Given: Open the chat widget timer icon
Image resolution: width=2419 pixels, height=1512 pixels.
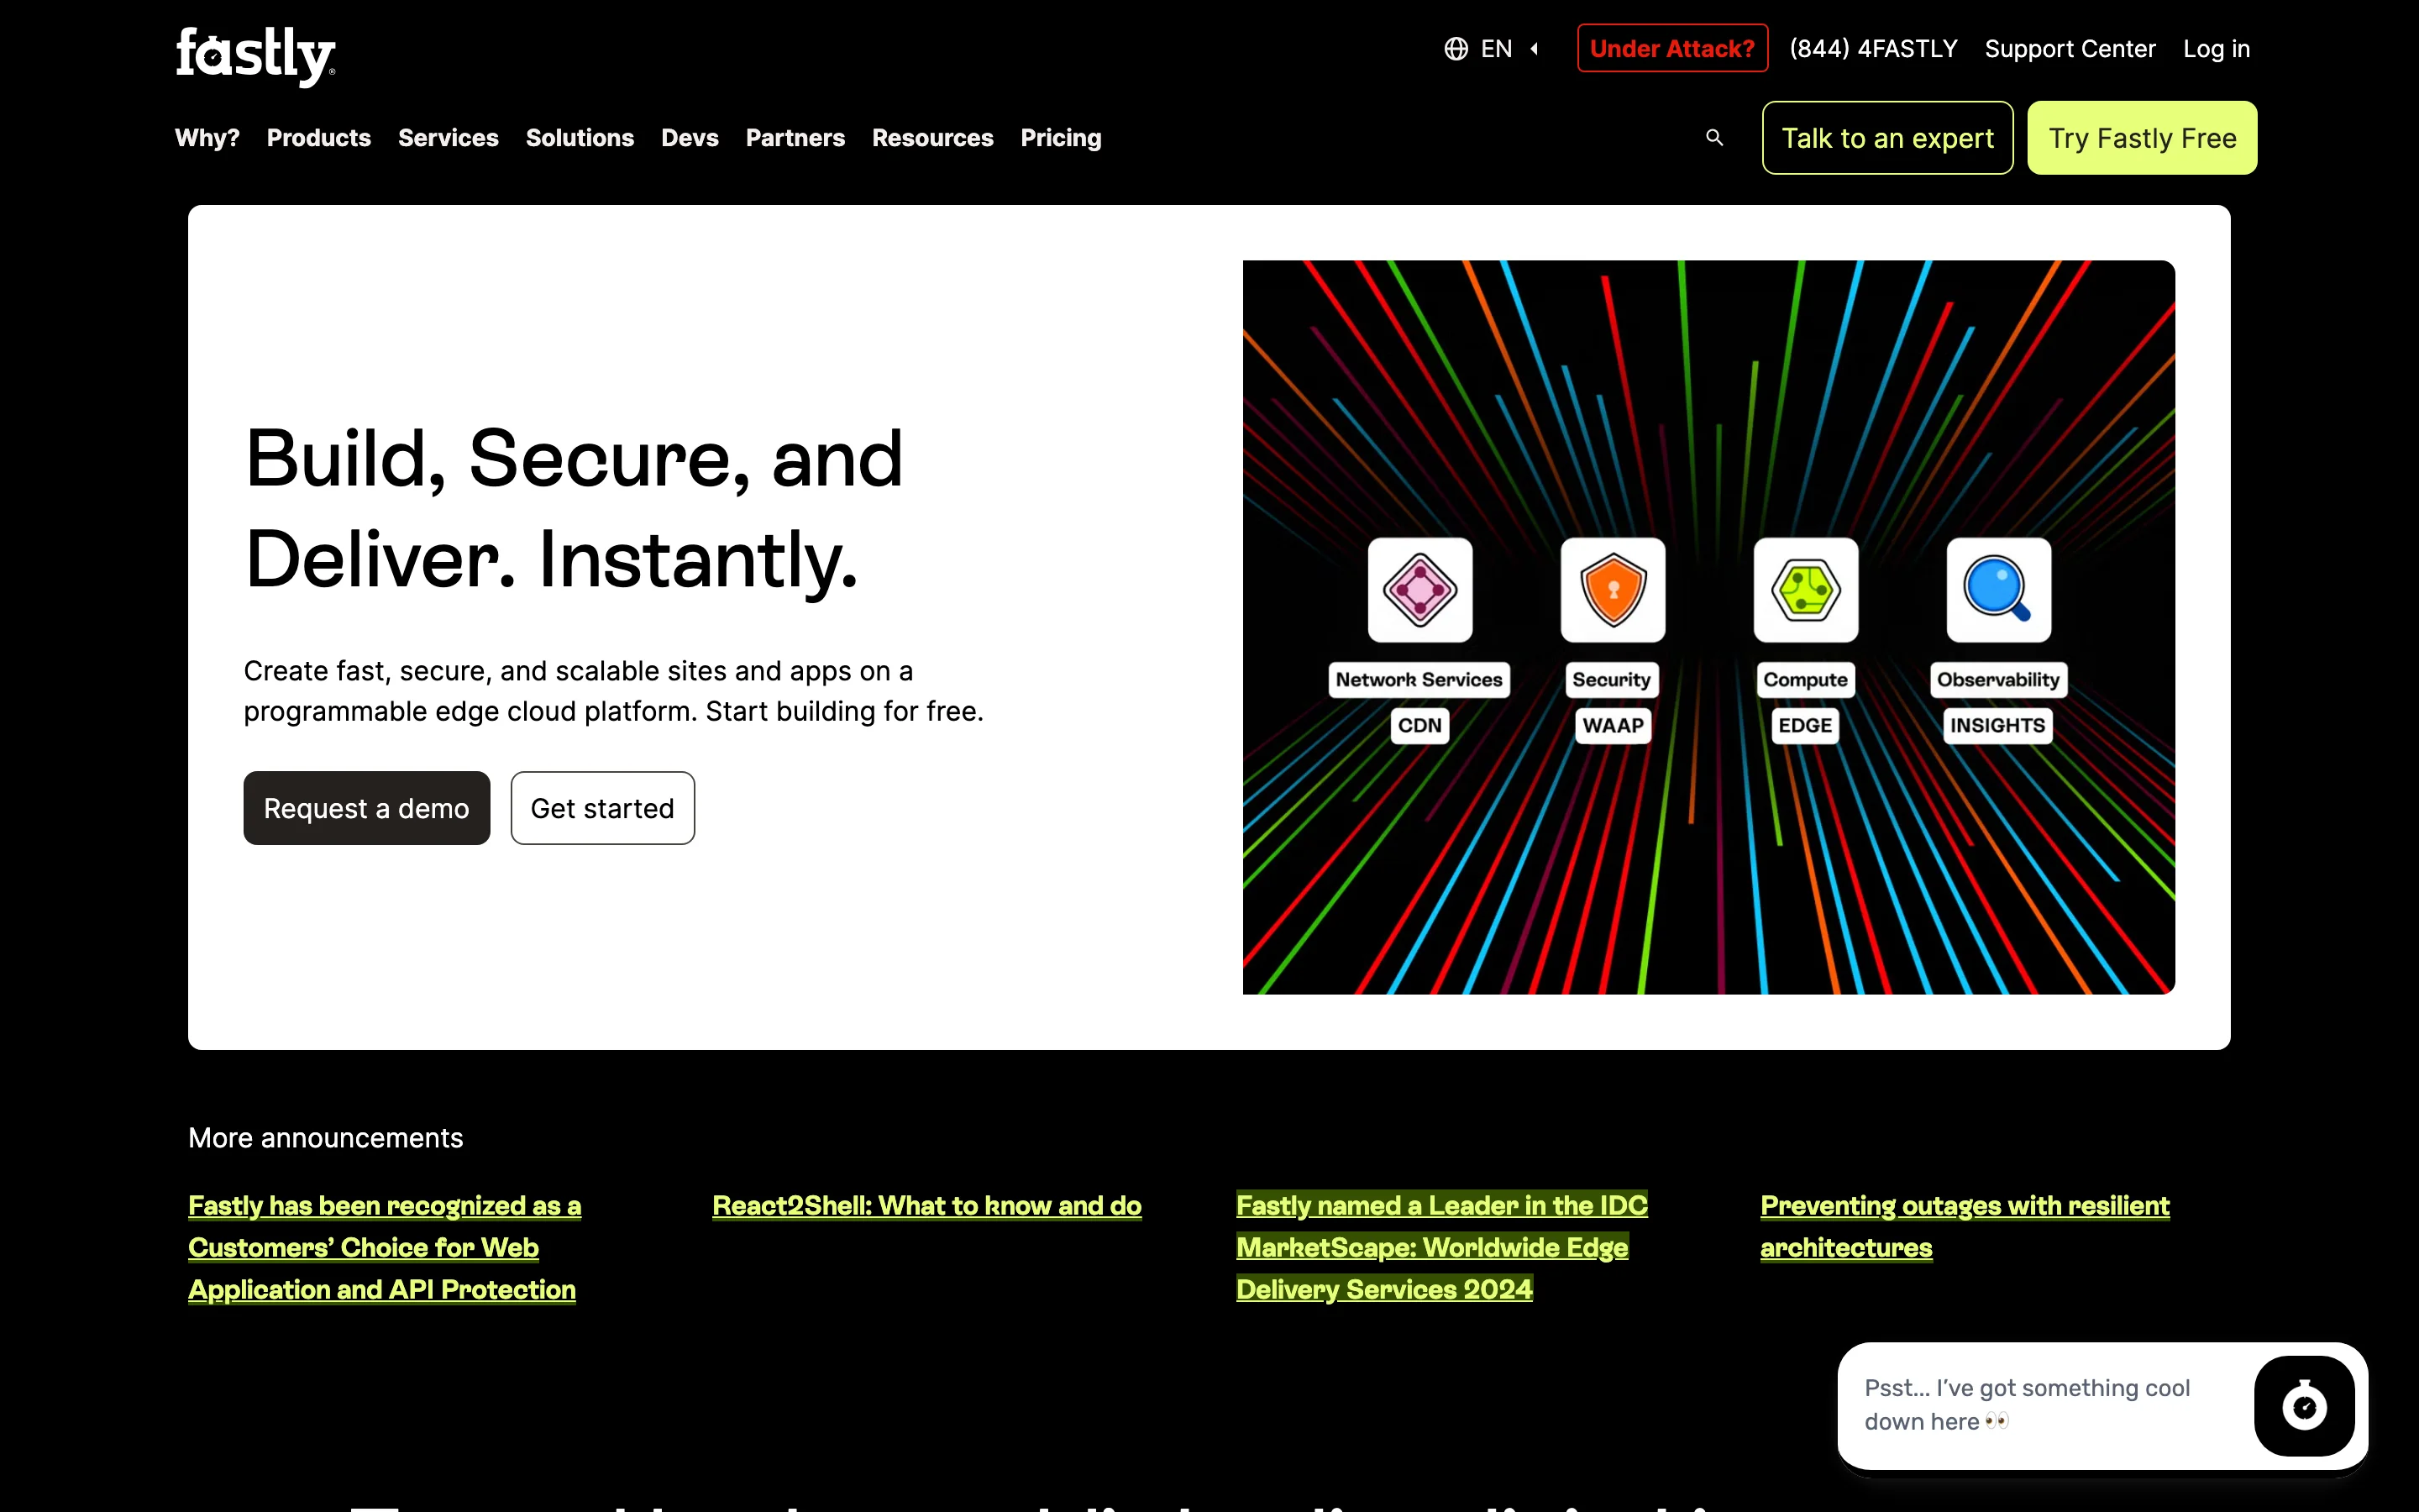Looking at the screenshot, I should pos(2304,1406).
